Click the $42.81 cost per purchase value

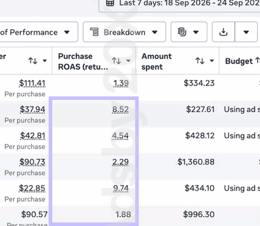tap(33, 136)
